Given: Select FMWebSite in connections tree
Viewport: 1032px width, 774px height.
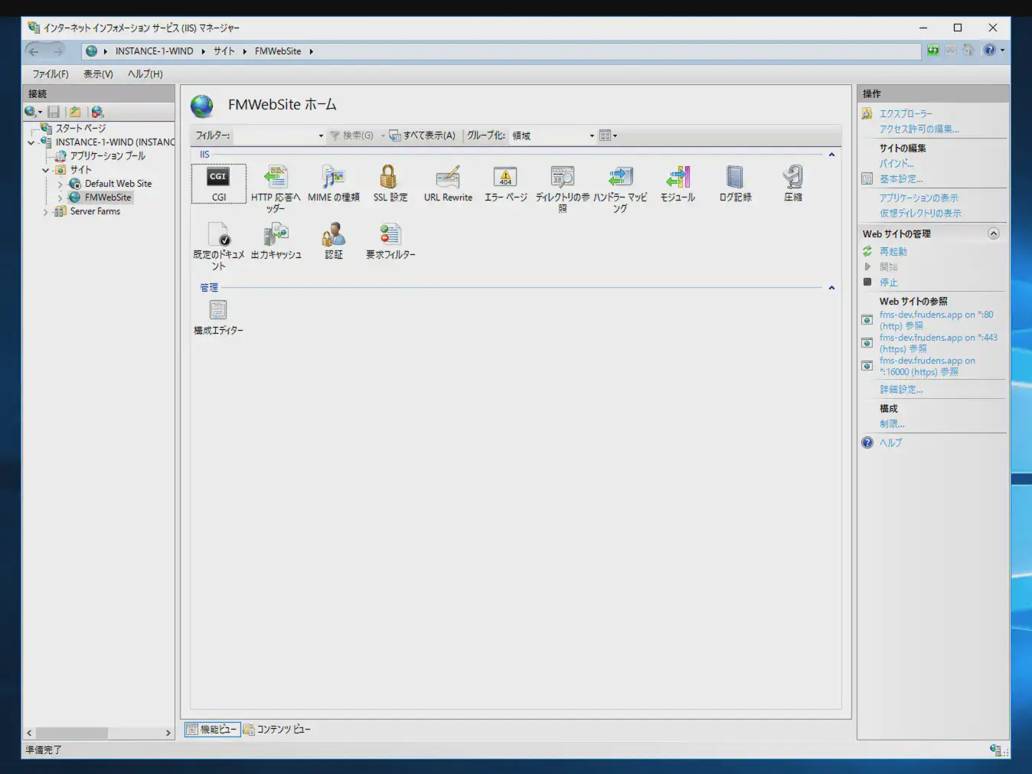Looking at the screenshot, I should point(108,198).
